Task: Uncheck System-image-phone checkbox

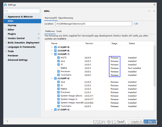Action: coord(58,96)
